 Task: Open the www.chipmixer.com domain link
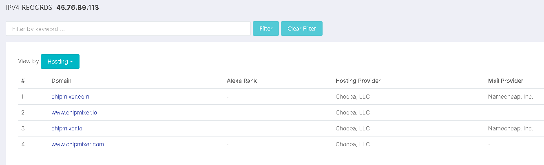pyautogui.click(x=77, y=144)
